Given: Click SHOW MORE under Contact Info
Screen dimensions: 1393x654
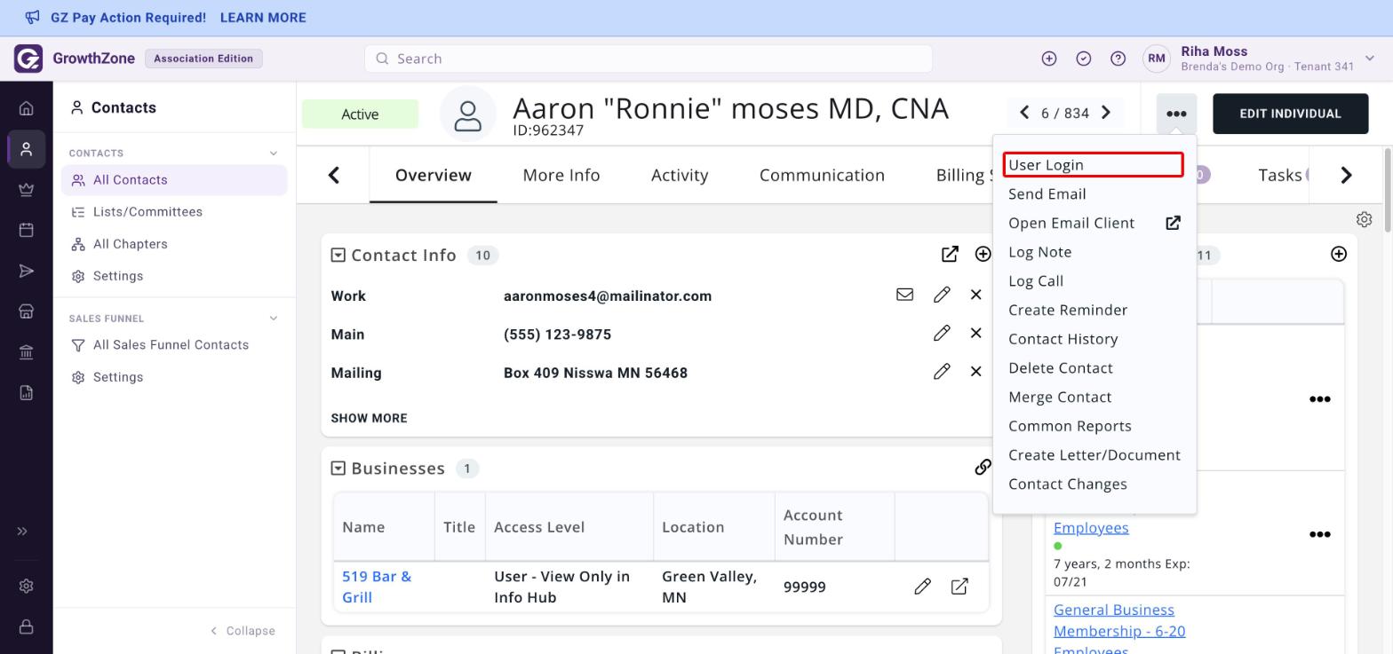Looking at the screenshot, I should click(x=369, y=418).
